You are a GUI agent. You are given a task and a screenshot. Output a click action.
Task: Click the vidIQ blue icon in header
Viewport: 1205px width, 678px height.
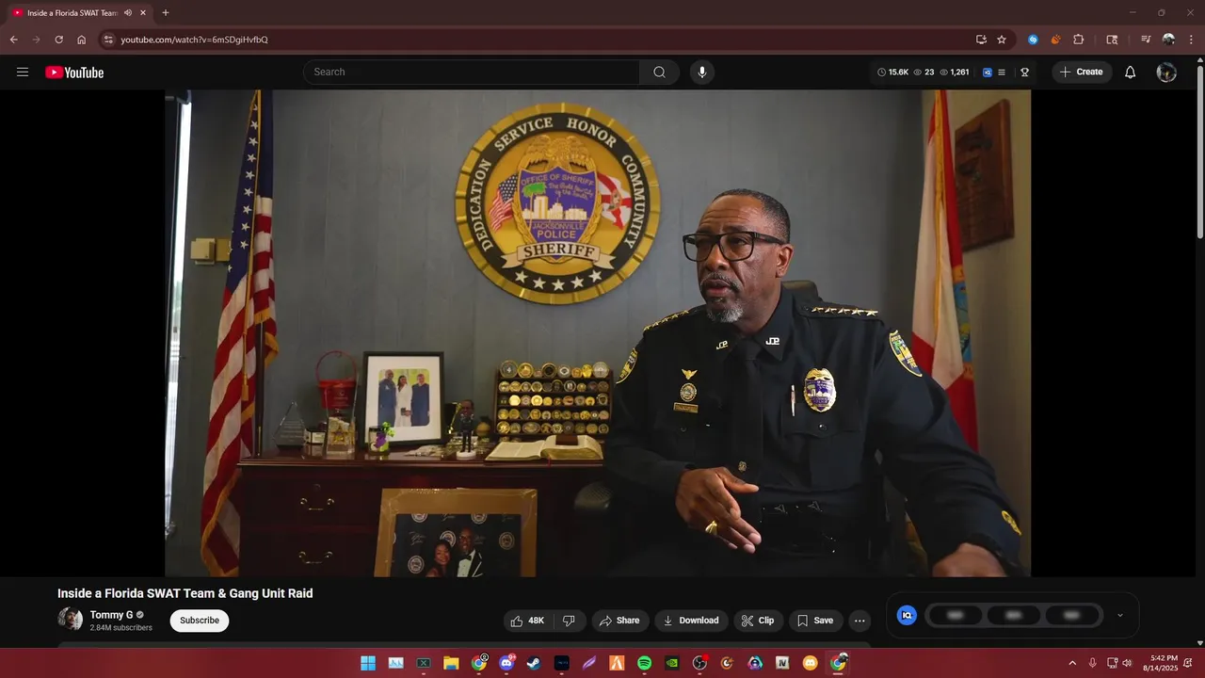tap(987, 73)
